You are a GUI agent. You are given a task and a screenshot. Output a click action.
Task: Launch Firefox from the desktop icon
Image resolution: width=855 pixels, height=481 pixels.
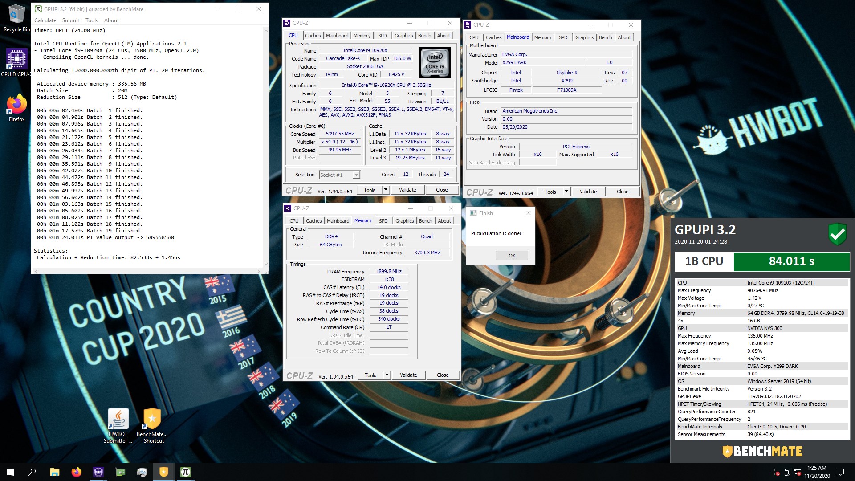coord(16,107)
